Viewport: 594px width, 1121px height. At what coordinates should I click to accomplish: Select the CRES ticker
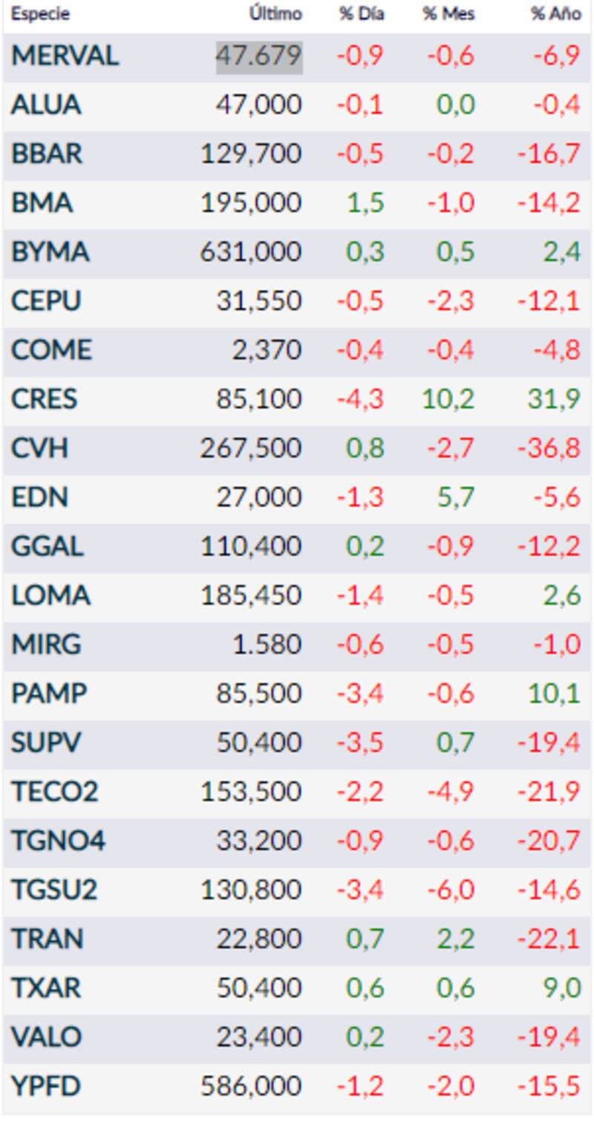[44, 400]
